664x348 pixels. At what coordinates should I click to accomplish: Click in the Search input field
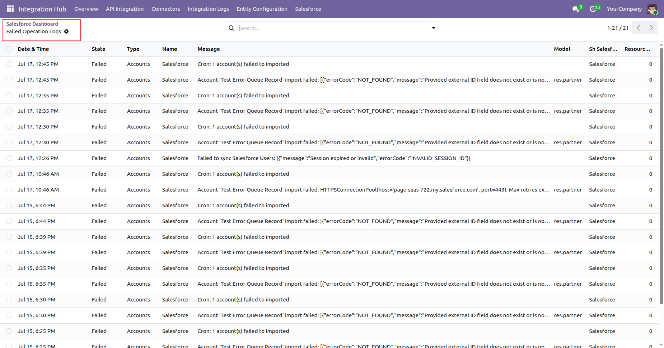tap(333, 28)
